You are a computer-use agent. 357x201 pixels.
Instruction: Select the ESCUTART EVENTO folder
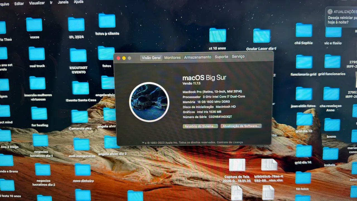click(78, 55)
